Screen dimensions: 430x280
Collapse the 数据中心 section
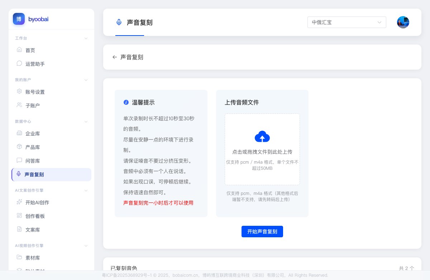(x=86, y=121)
